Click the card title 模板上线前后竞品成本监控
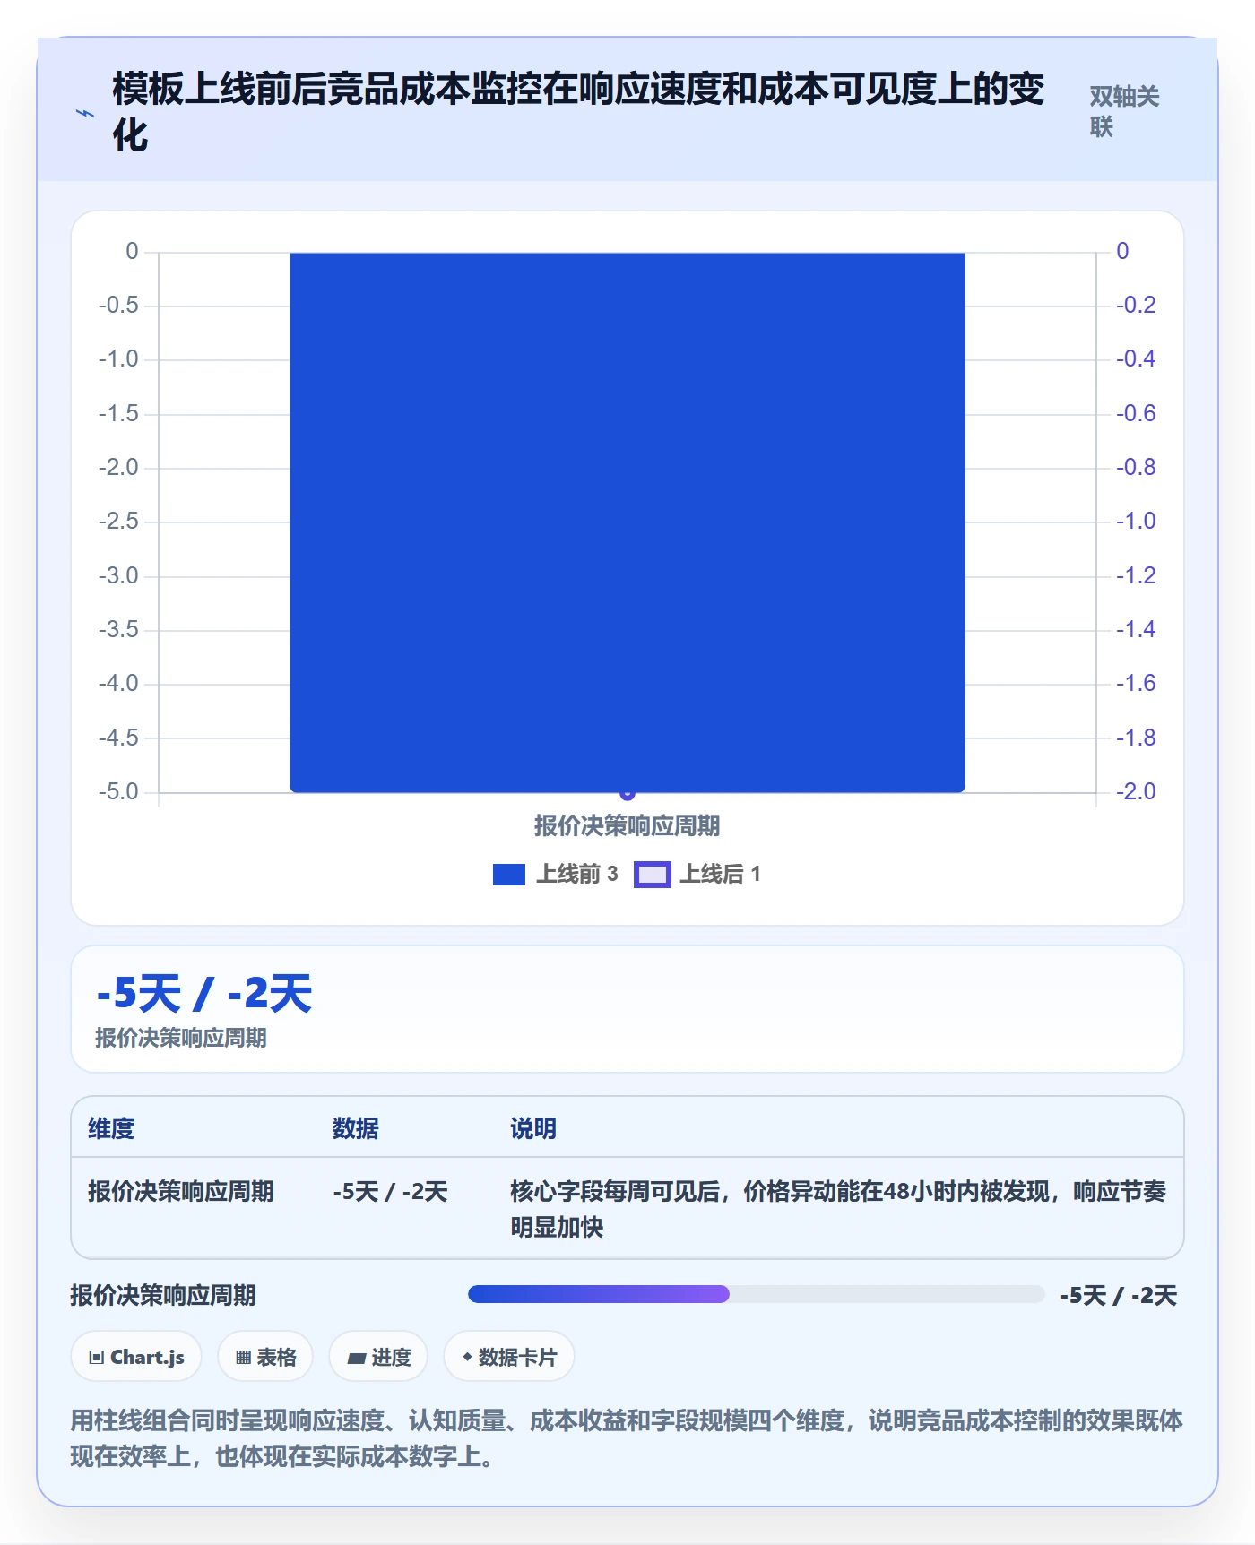 click(578, 113)
